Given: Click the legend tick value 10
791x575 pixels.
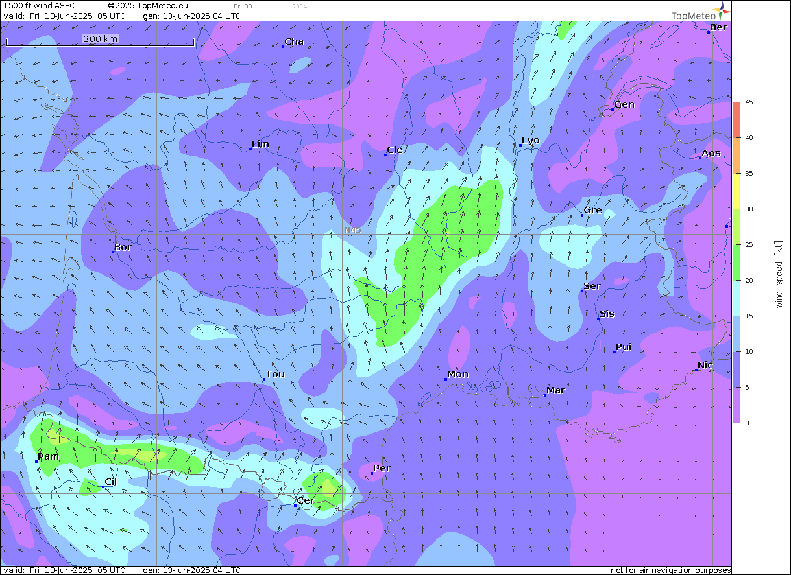Looking at the screenshot, I should [749, 352].
